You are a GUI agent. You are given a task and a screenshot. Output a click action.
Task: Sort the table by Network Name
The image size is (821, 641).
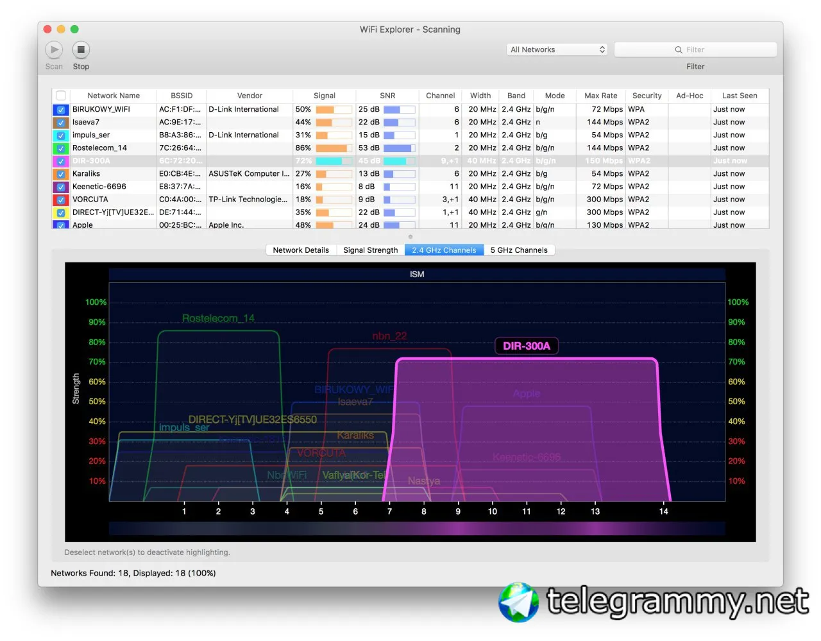pyautogui.click(x=114, y=96)
